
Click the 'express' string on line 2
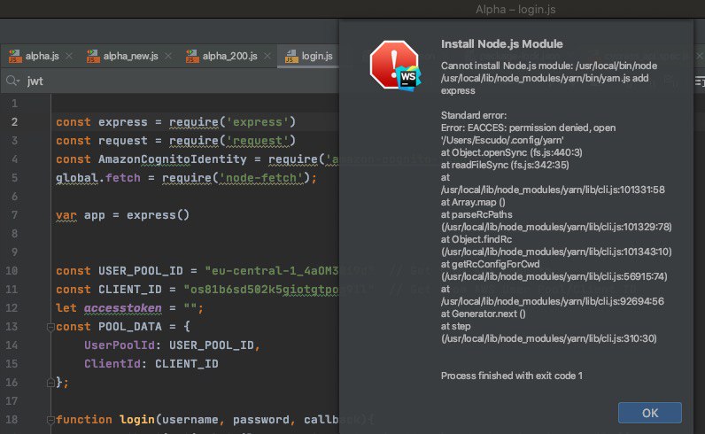(258, 122)
